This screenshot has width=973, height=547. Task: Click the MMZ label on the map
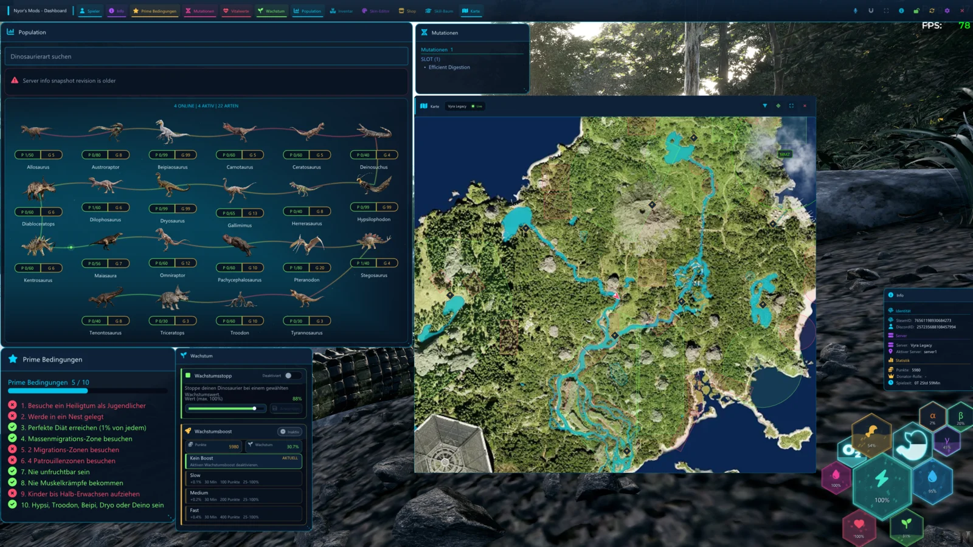(x=785, y=154)
